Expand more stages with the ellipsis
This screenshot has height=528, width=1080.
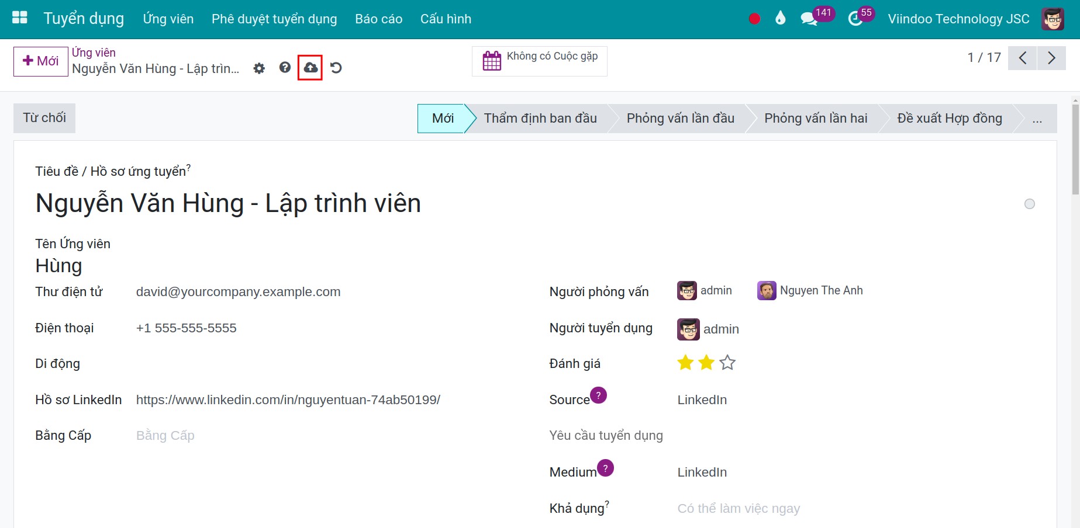pyautogui.click(x=1037, y=119)
